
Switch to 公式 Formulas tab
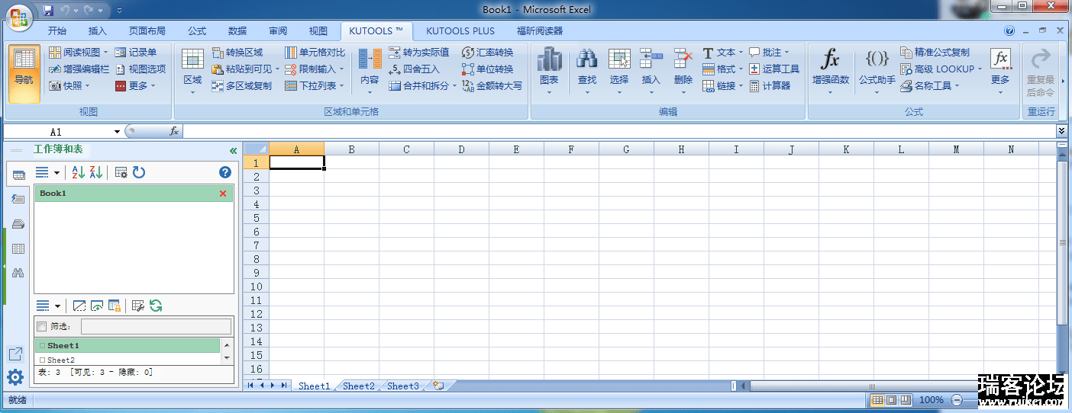point(197,31)
